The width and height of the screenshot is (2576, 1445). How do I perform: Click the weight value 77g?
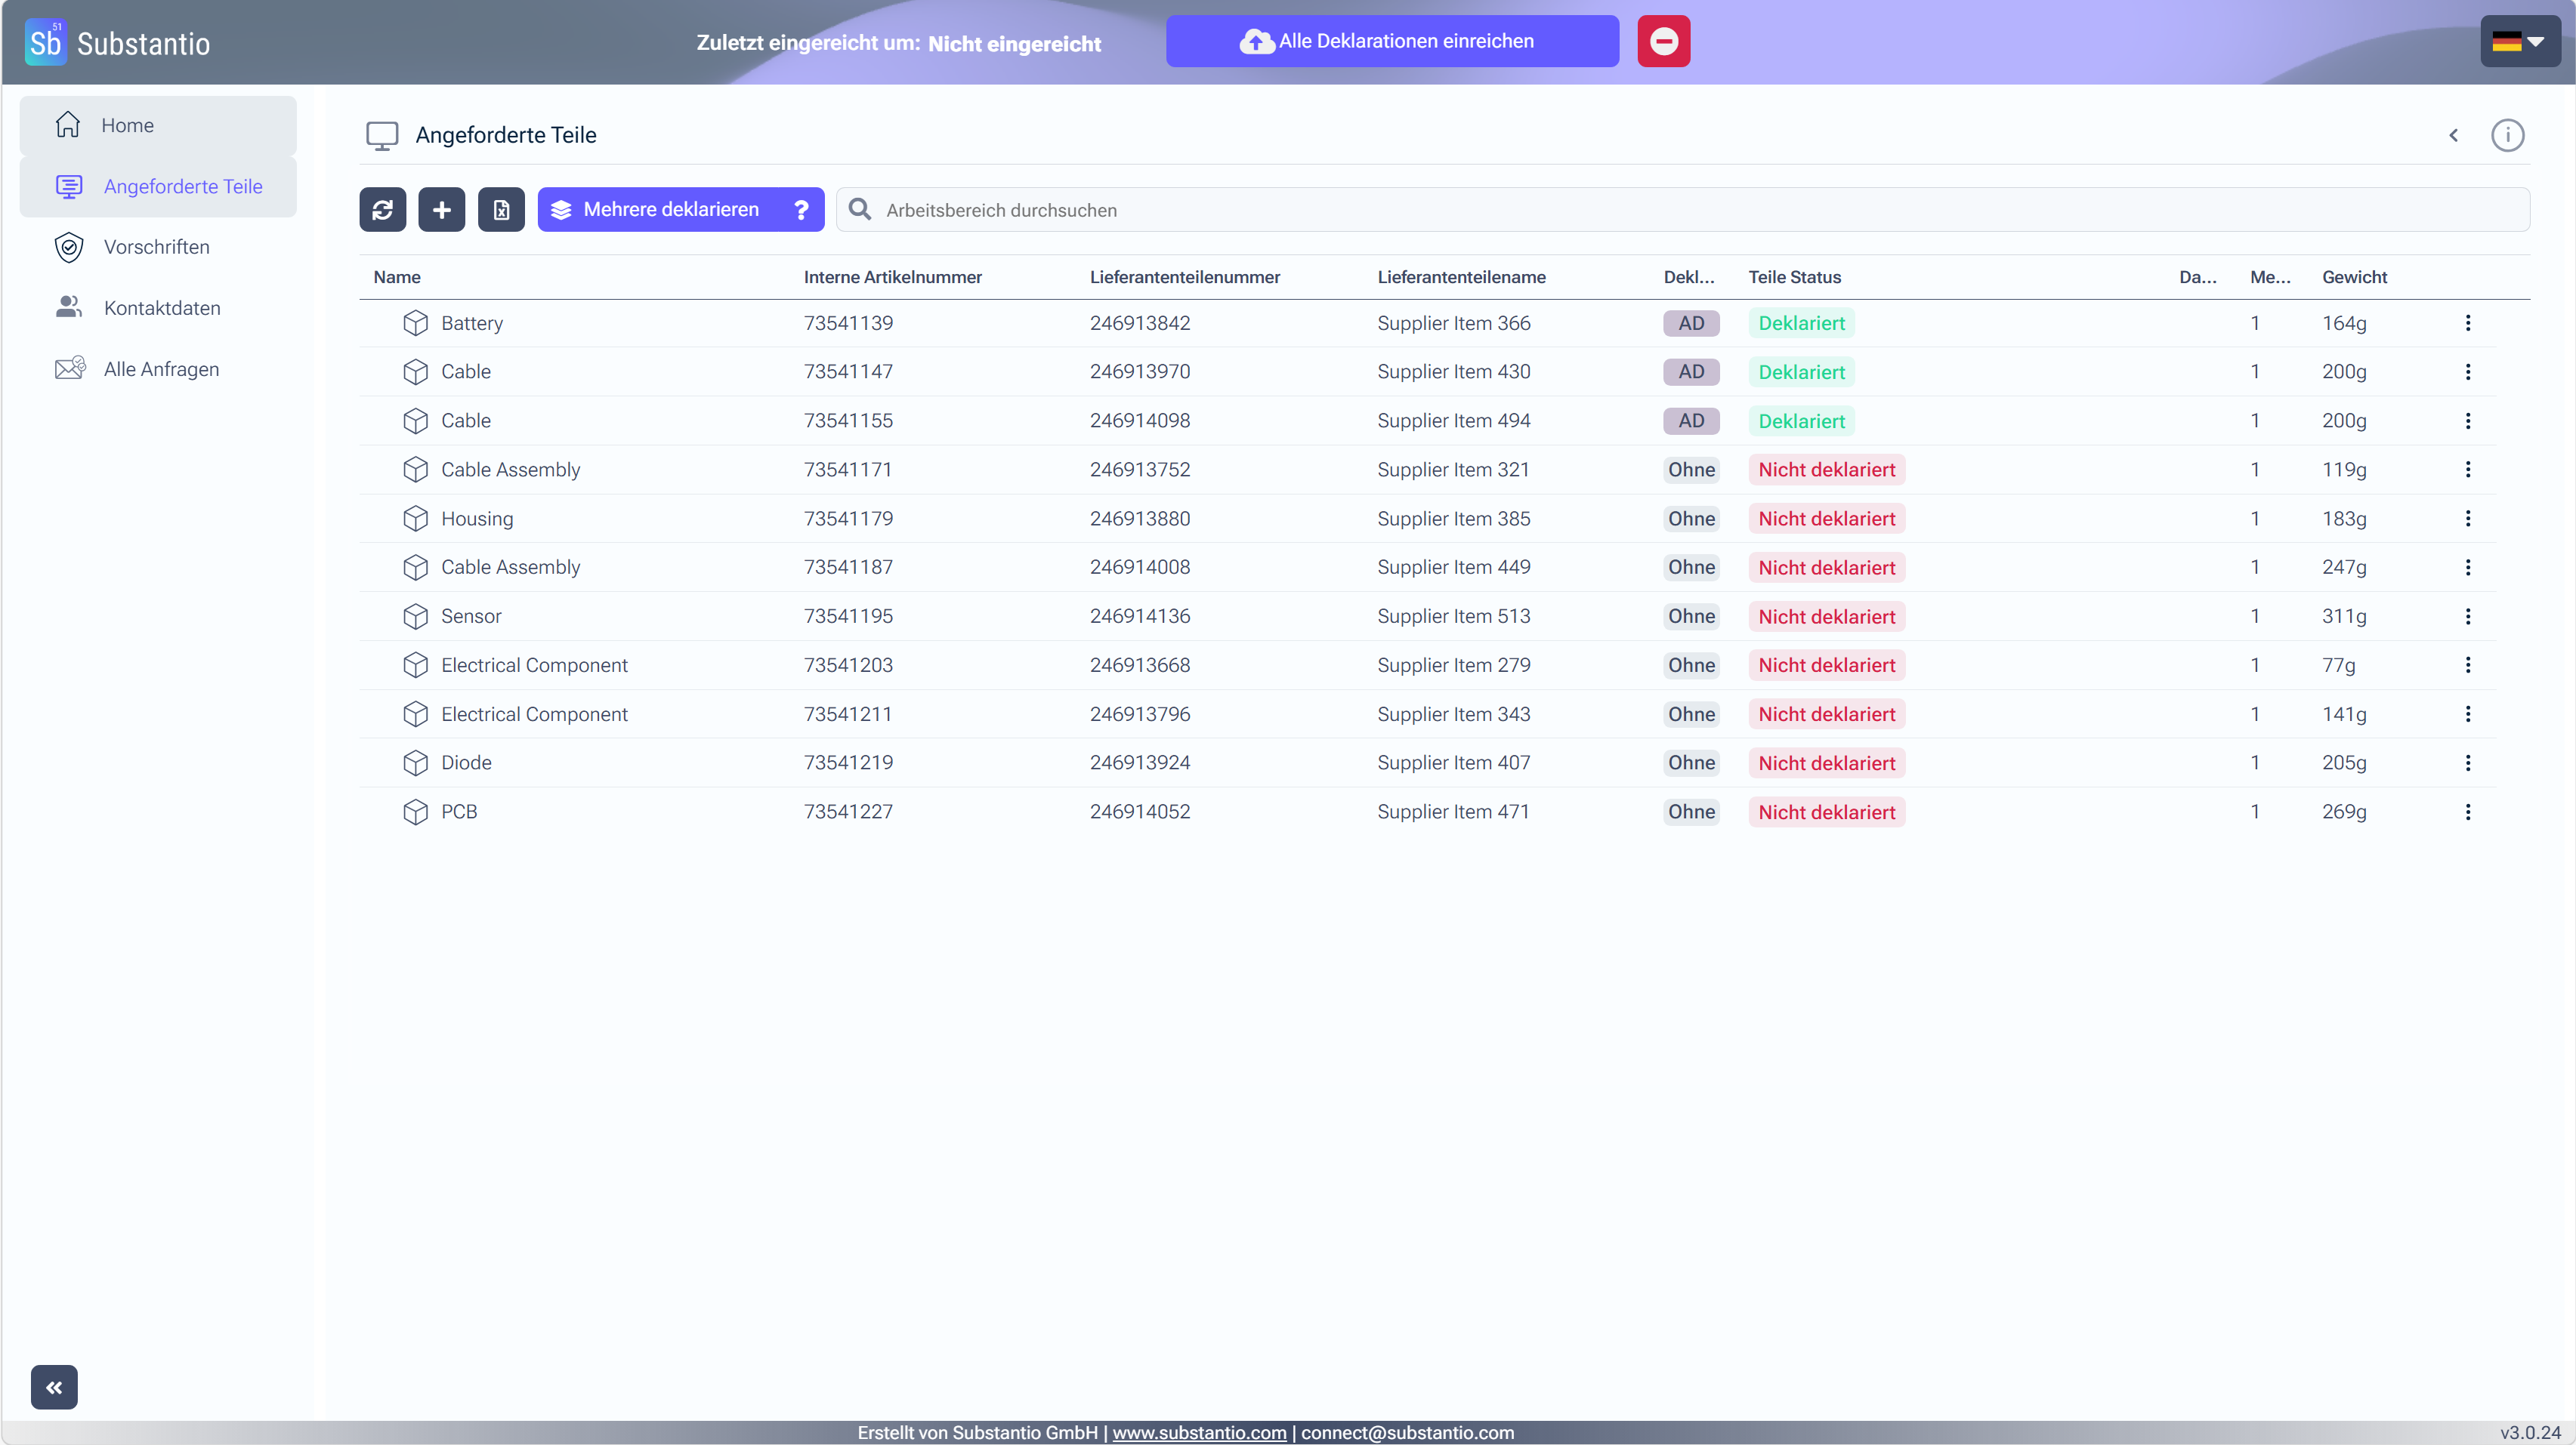tap(2338, 664)
